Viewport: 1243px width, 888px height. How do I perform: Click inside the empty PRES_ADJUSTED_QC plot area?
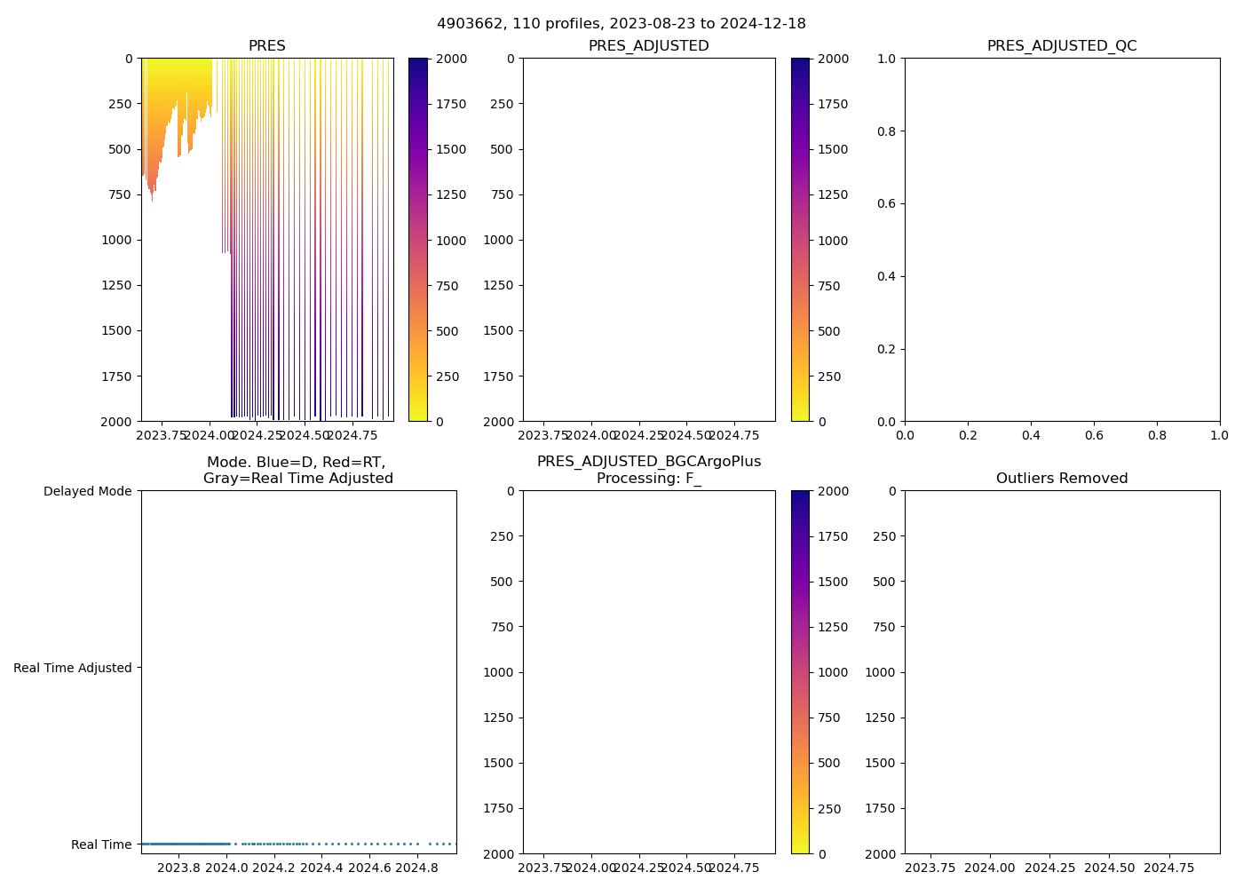tap(1062, 240)
